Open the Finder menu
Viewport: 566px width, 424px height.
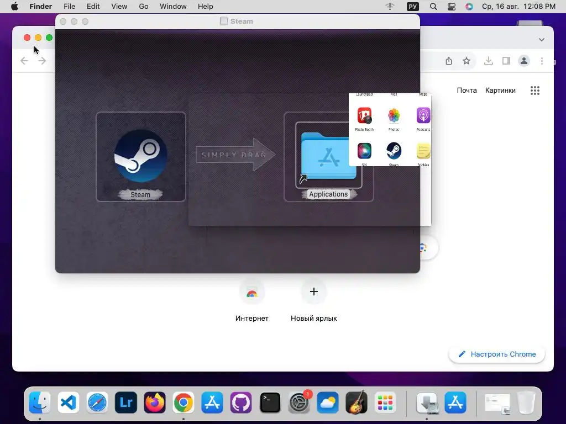41,7
